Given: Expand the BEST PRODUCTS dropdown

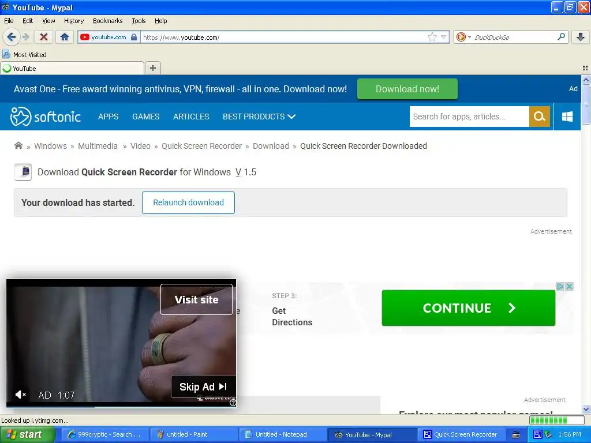Looking at the screenshot, I should pos(259,117).
